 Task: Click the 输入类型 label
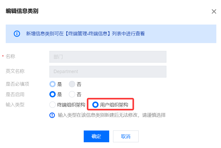click(x=15, y=105)
